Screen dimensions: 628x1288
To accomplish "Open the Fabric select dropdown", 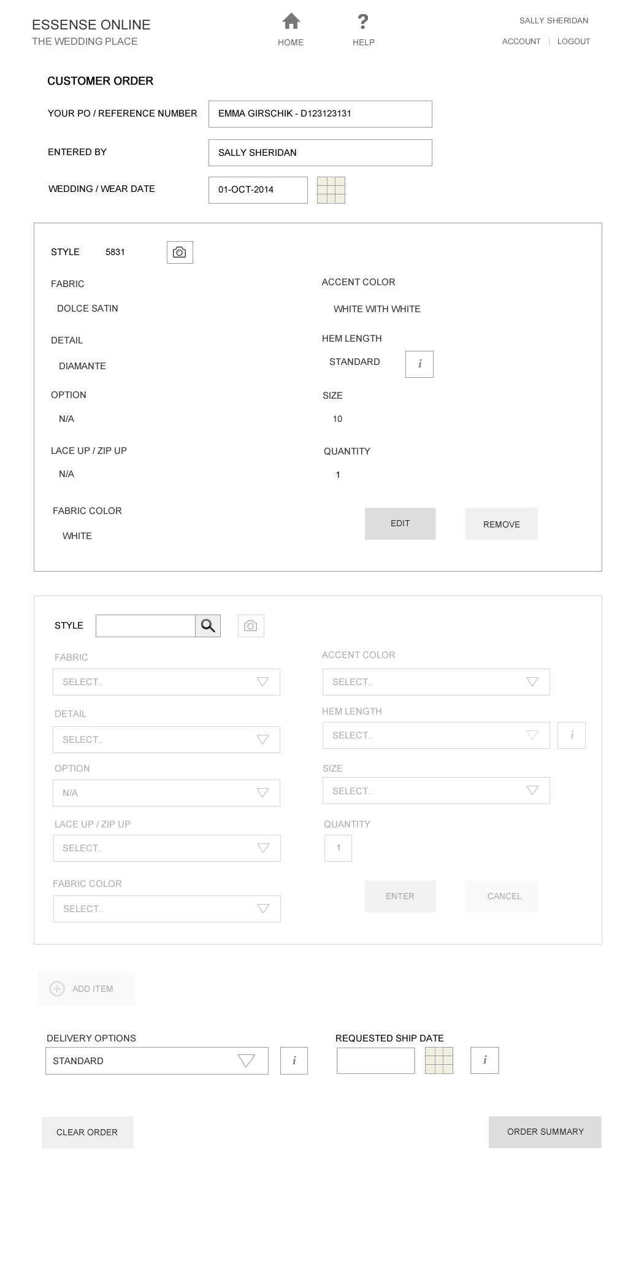I will 166,682.
